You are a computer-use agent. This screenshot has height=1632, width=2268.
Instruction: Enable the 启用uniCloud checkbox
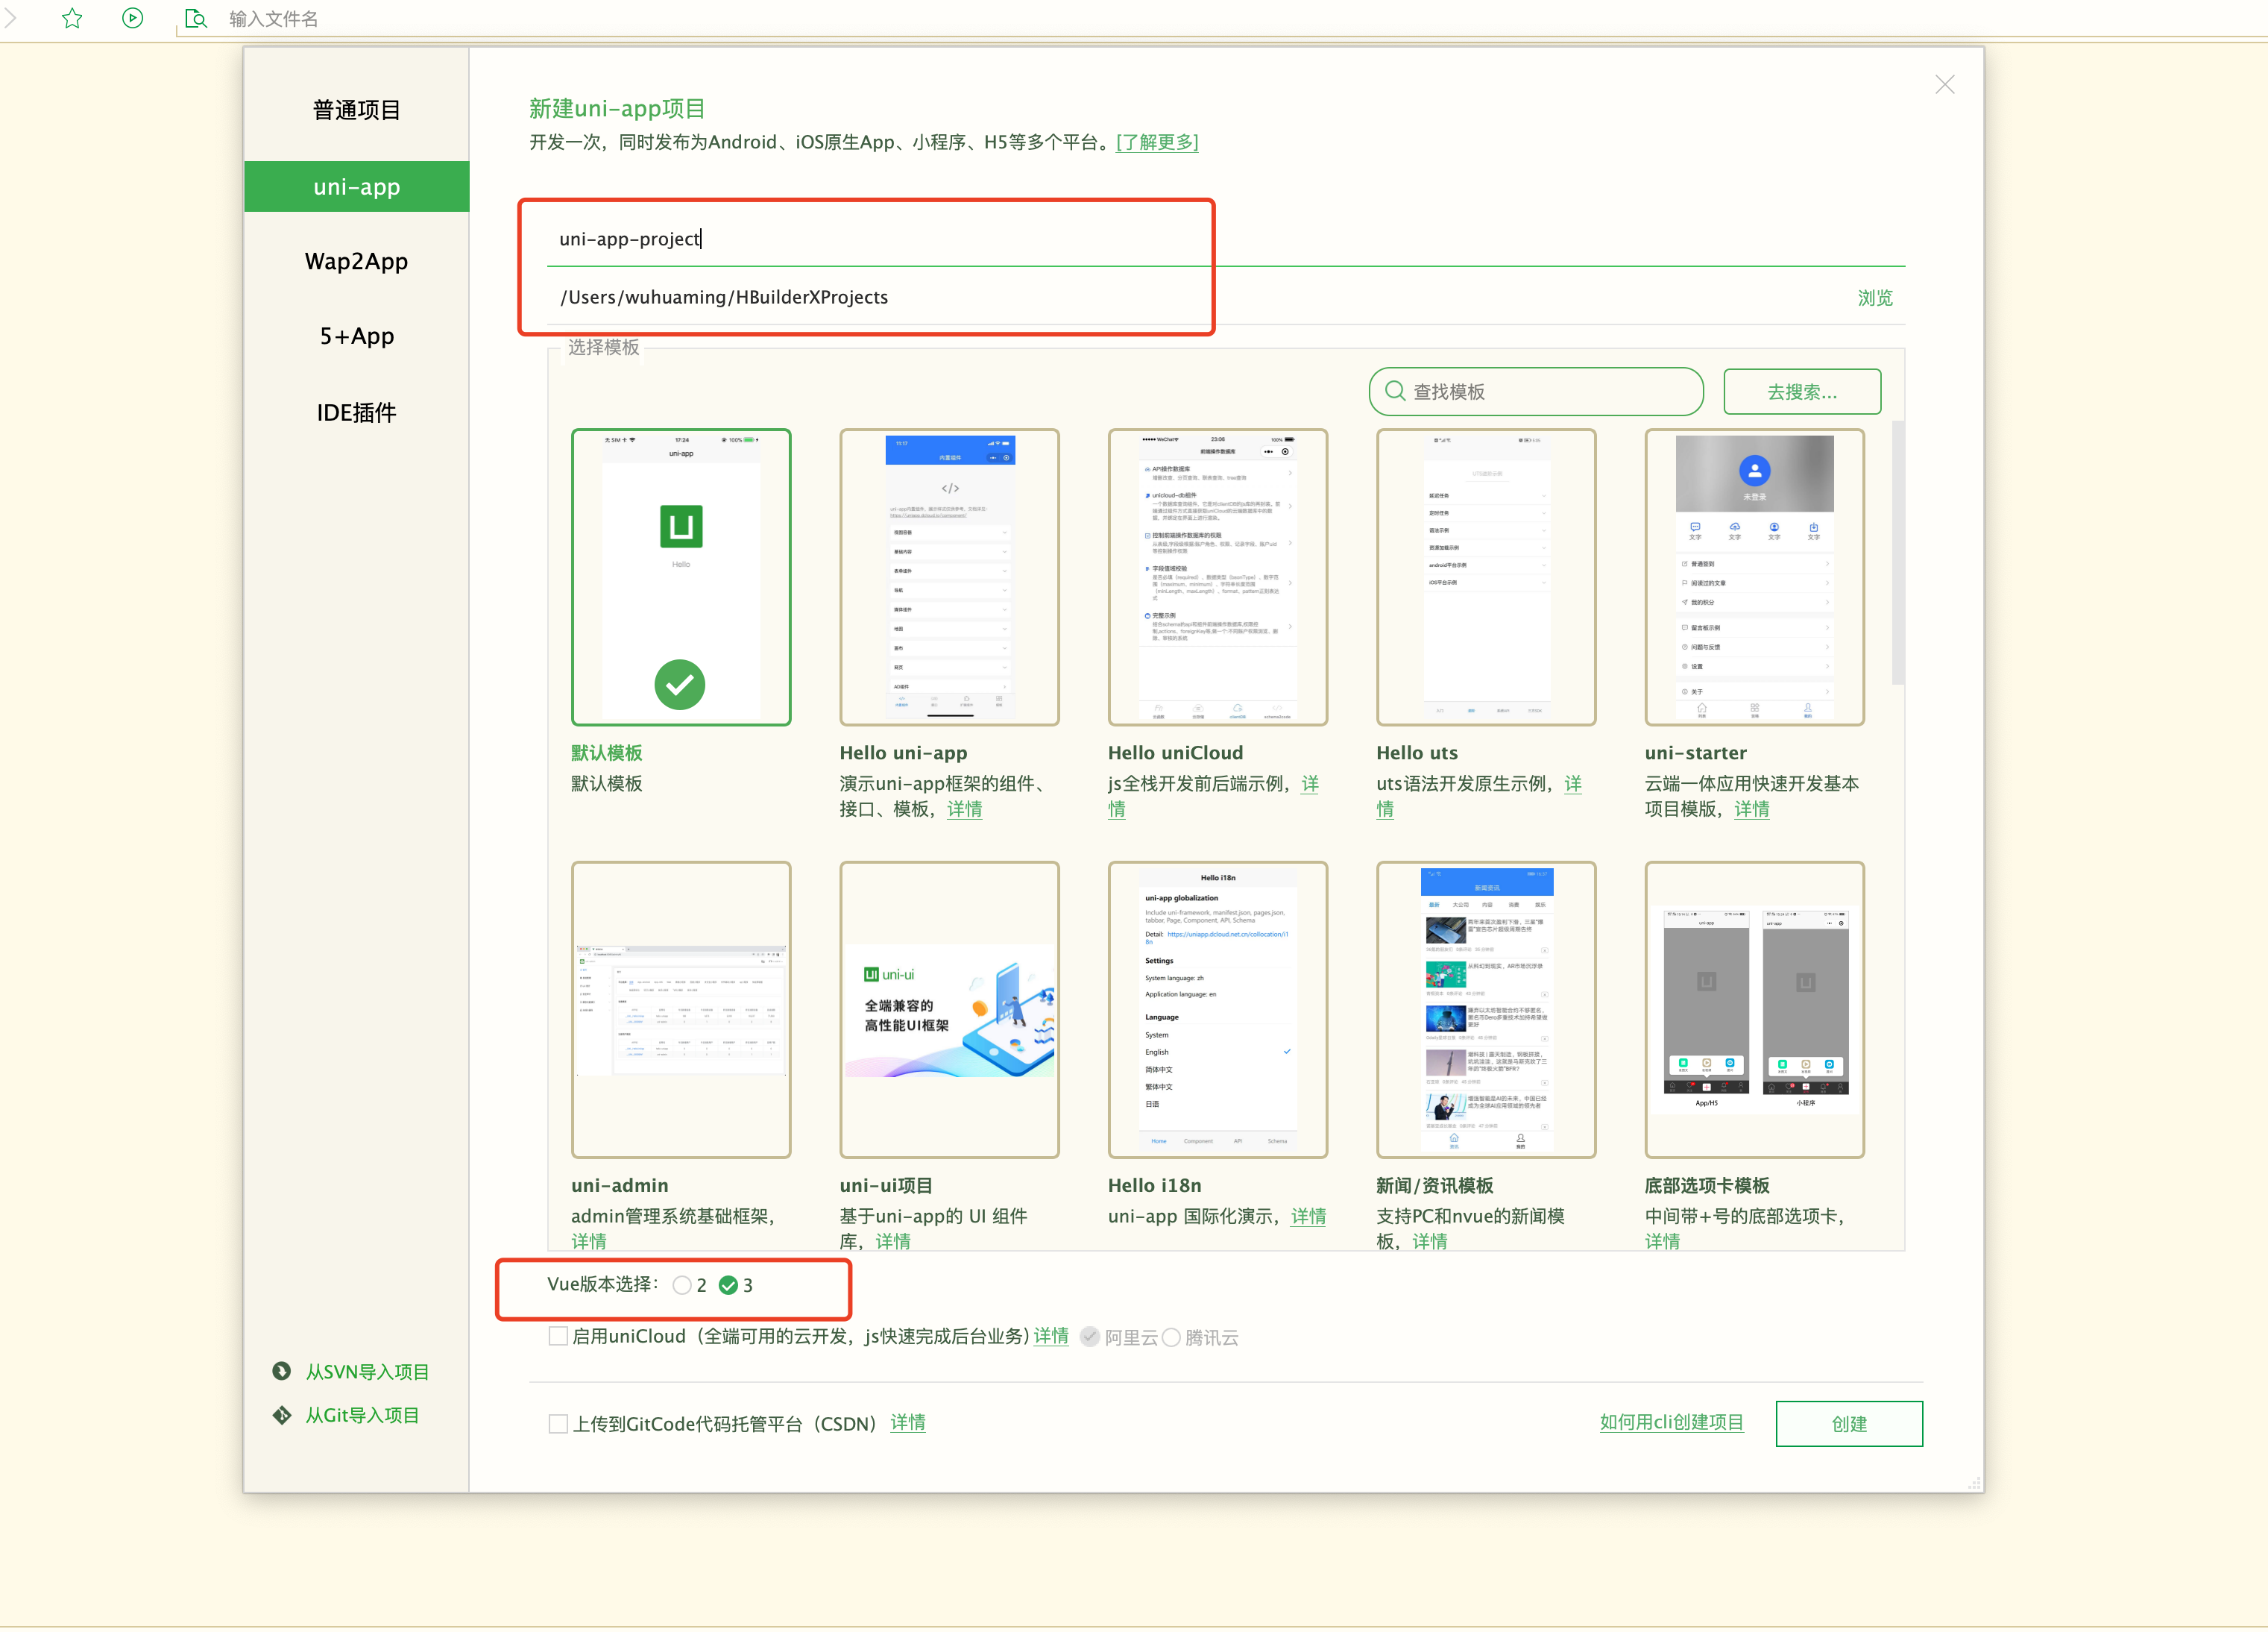[558, 1337]
